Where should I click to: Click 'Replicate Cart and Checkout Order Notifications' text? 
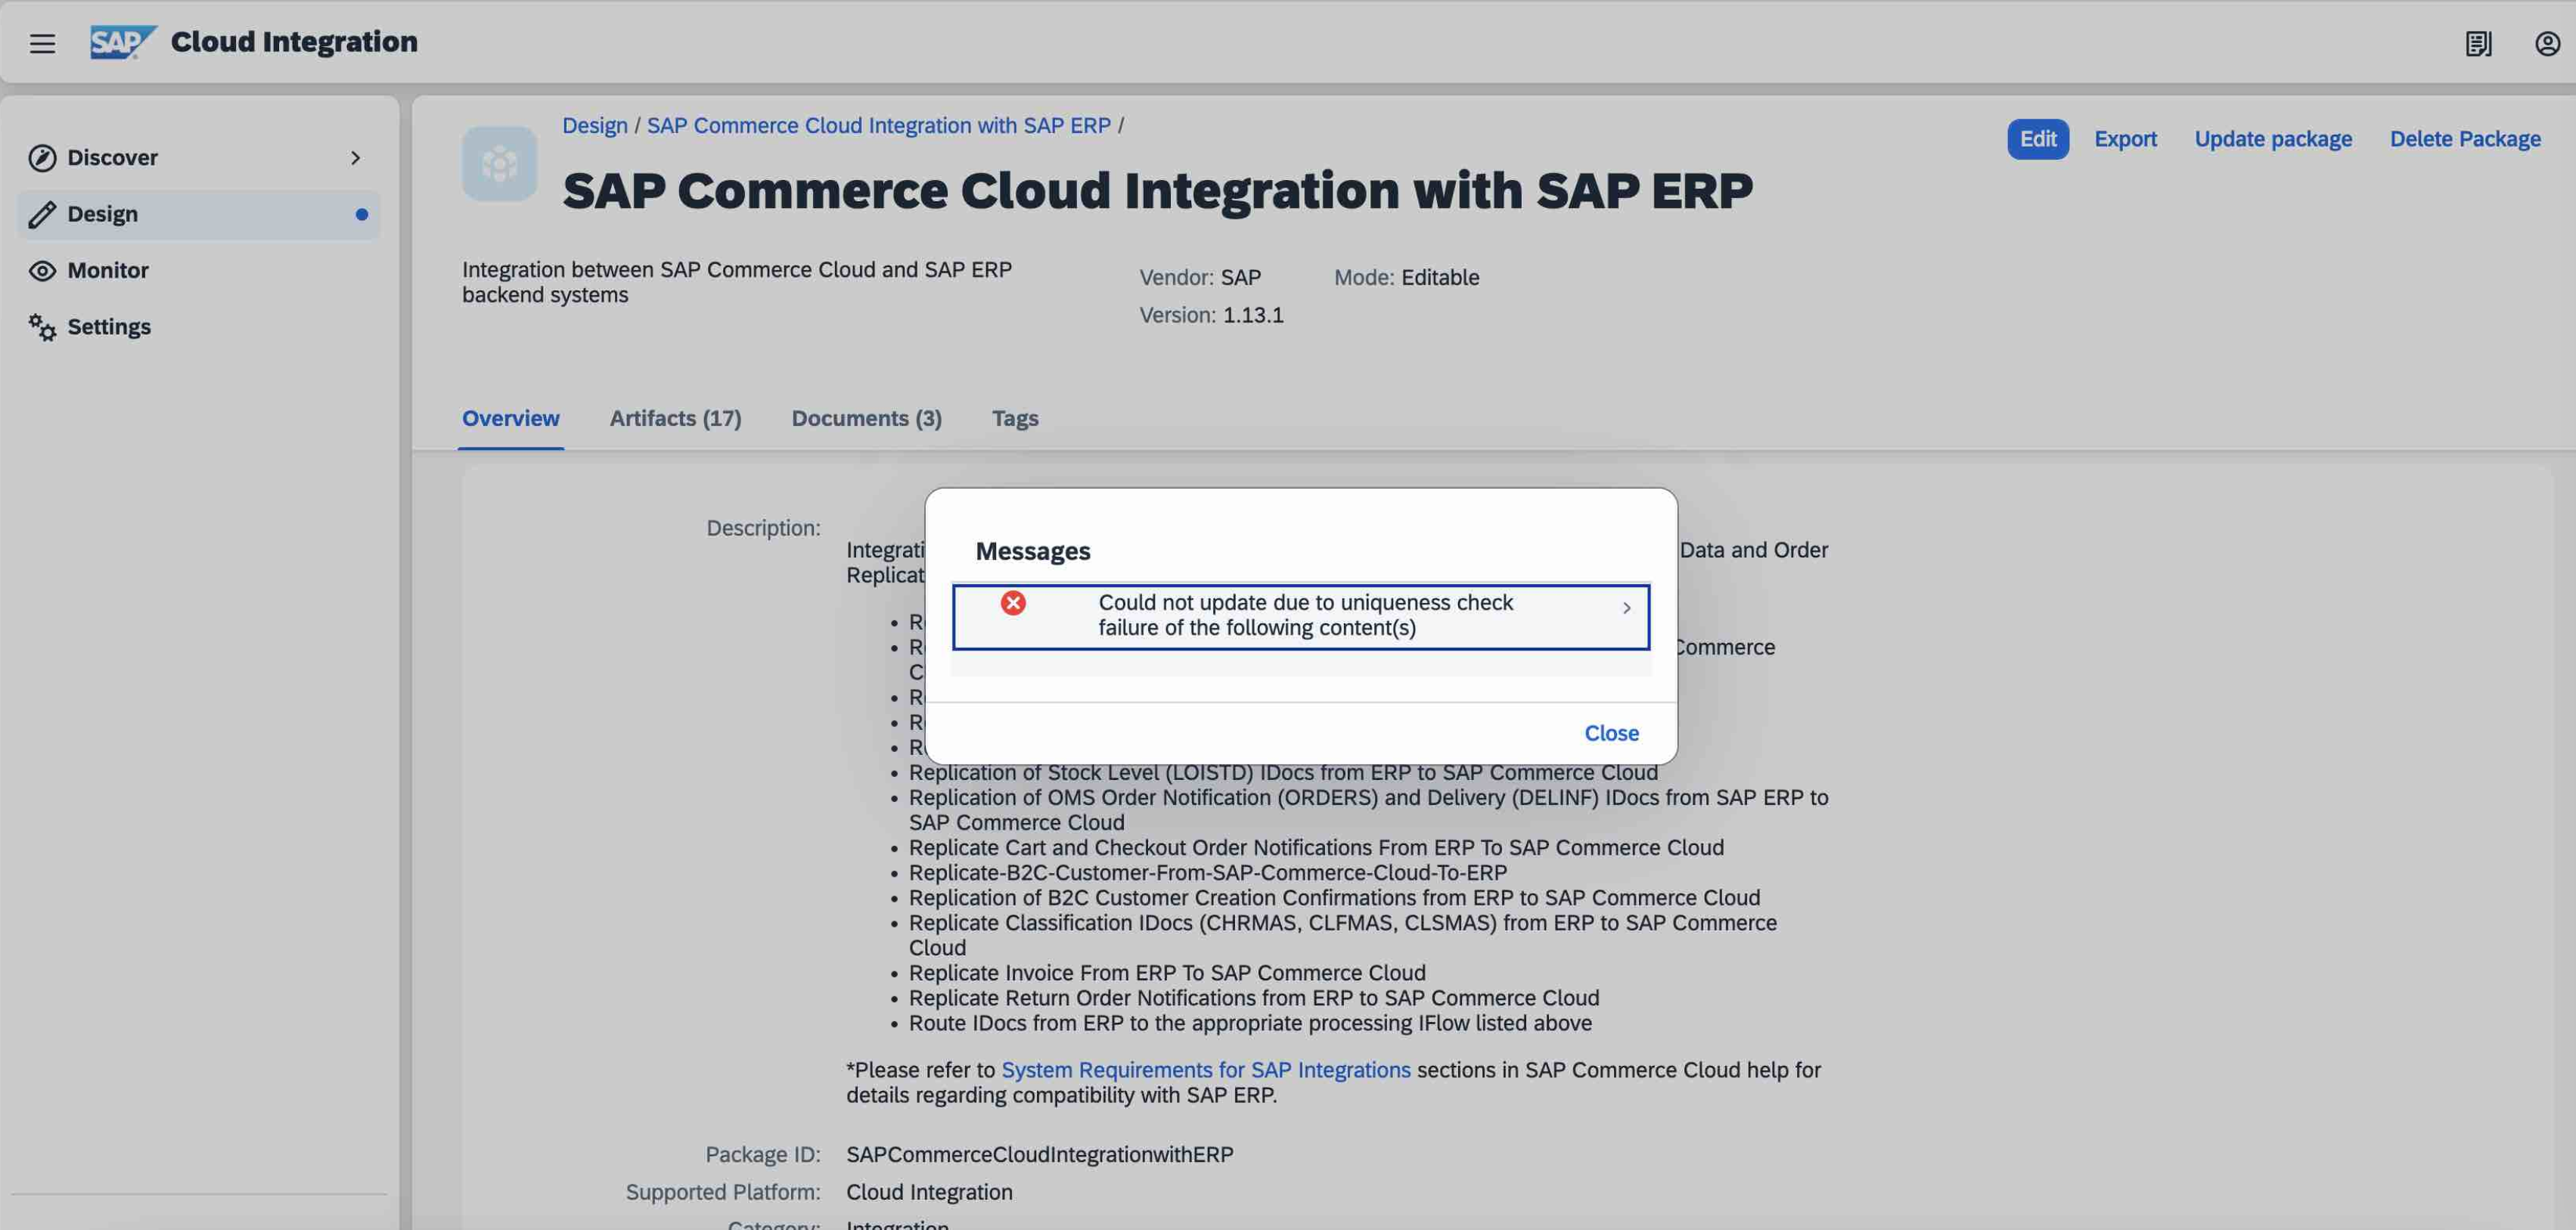(1316, 848)
